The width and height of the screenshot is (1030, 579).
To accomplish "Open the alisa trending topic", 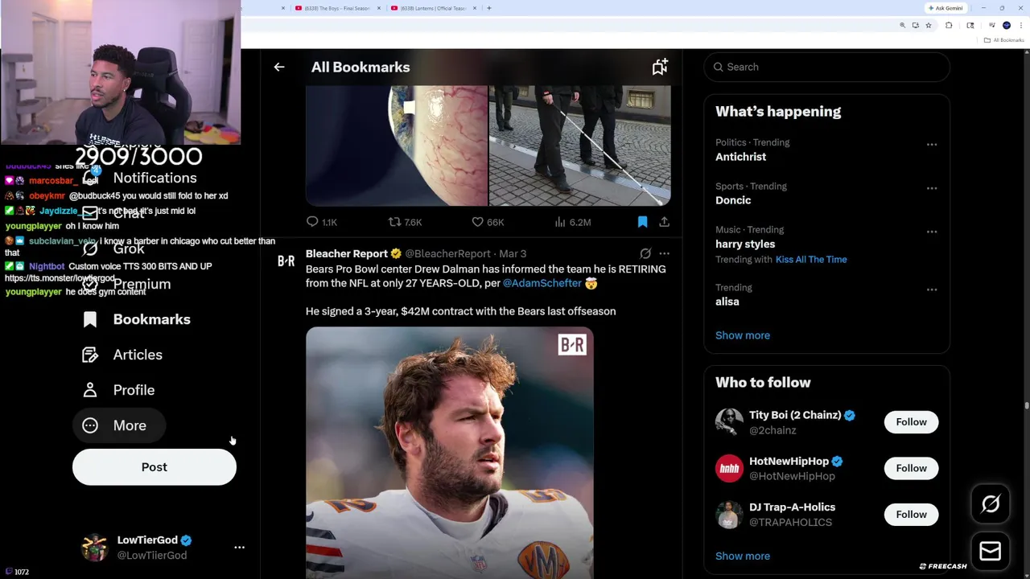I will coord(727,302).
